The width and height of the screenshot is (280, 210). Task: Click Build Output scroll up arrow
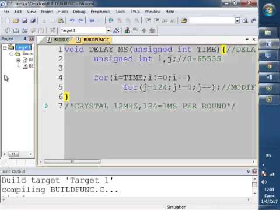pos(254,178)
